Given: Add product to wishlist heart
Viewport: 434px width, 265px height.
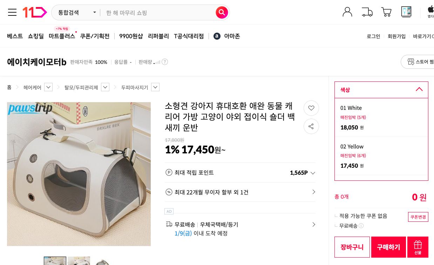Looking at the screenshot, I should pos(311,108).
